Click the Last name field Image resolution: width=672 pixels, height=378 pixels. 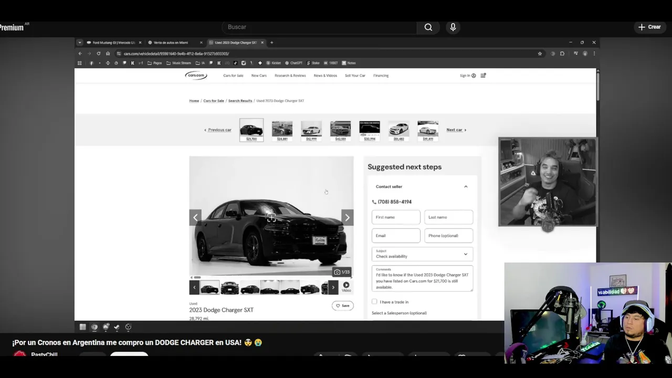click(x=448, y=217)
